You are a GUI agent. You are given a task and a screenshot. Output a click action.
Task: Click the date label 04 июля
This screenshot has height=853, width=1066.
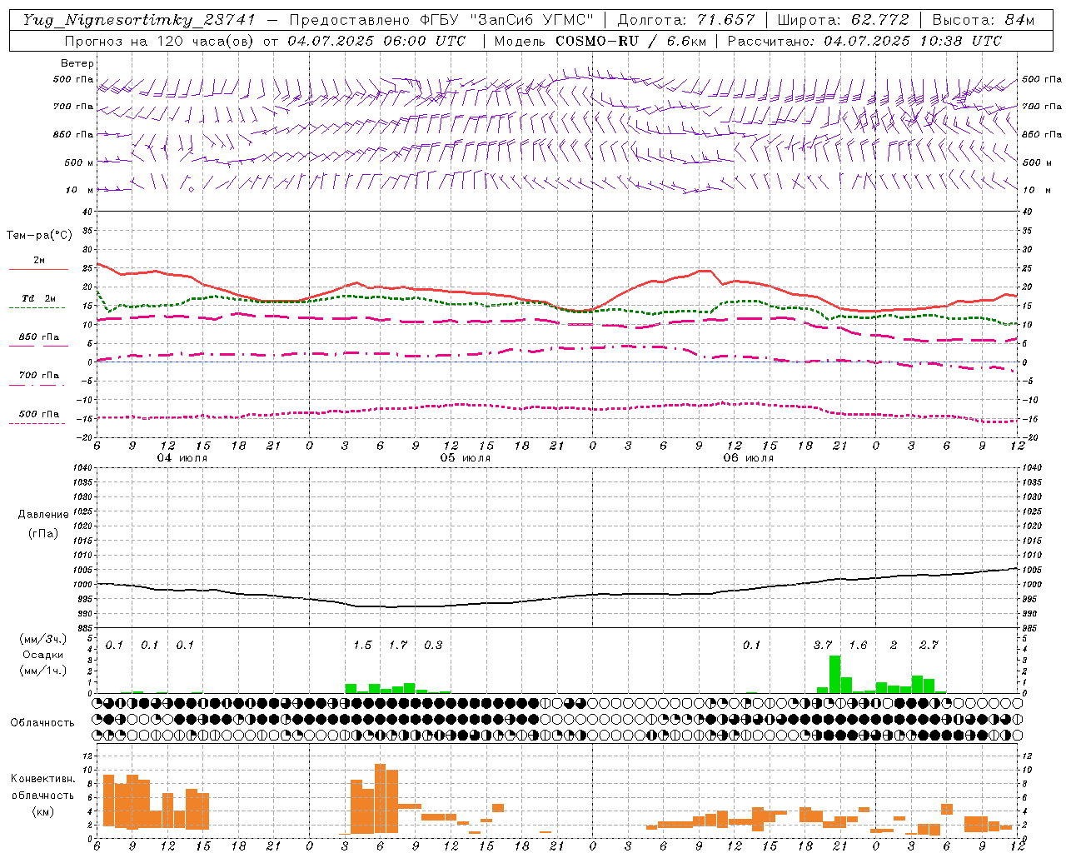(x=182, y=458)
